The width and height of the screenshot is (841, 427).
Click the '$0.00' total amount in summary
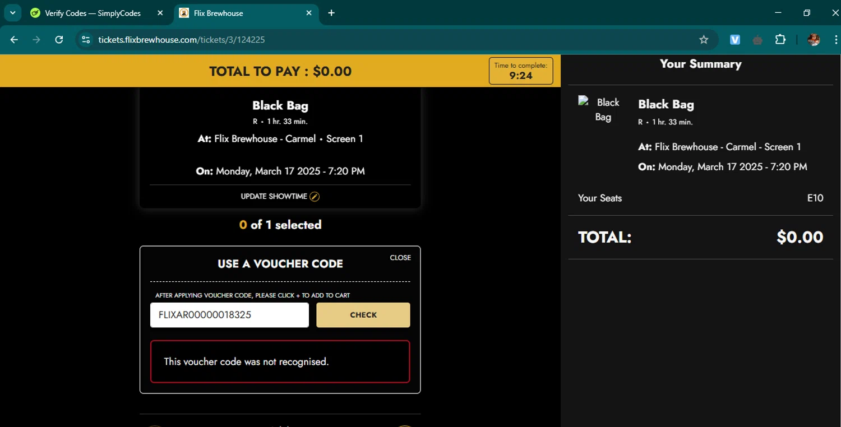point(800,237)
